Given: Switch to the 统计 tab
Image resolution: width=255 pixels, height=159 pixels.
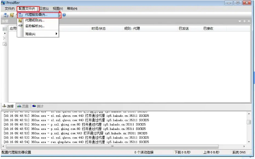Looking at the screenshot, I should tap(38, 106).
